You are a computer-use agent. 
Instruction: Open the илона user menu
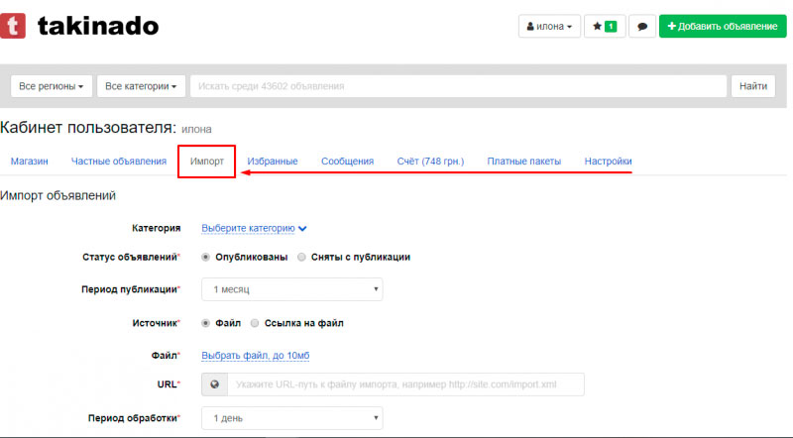[x=548, y=27]
